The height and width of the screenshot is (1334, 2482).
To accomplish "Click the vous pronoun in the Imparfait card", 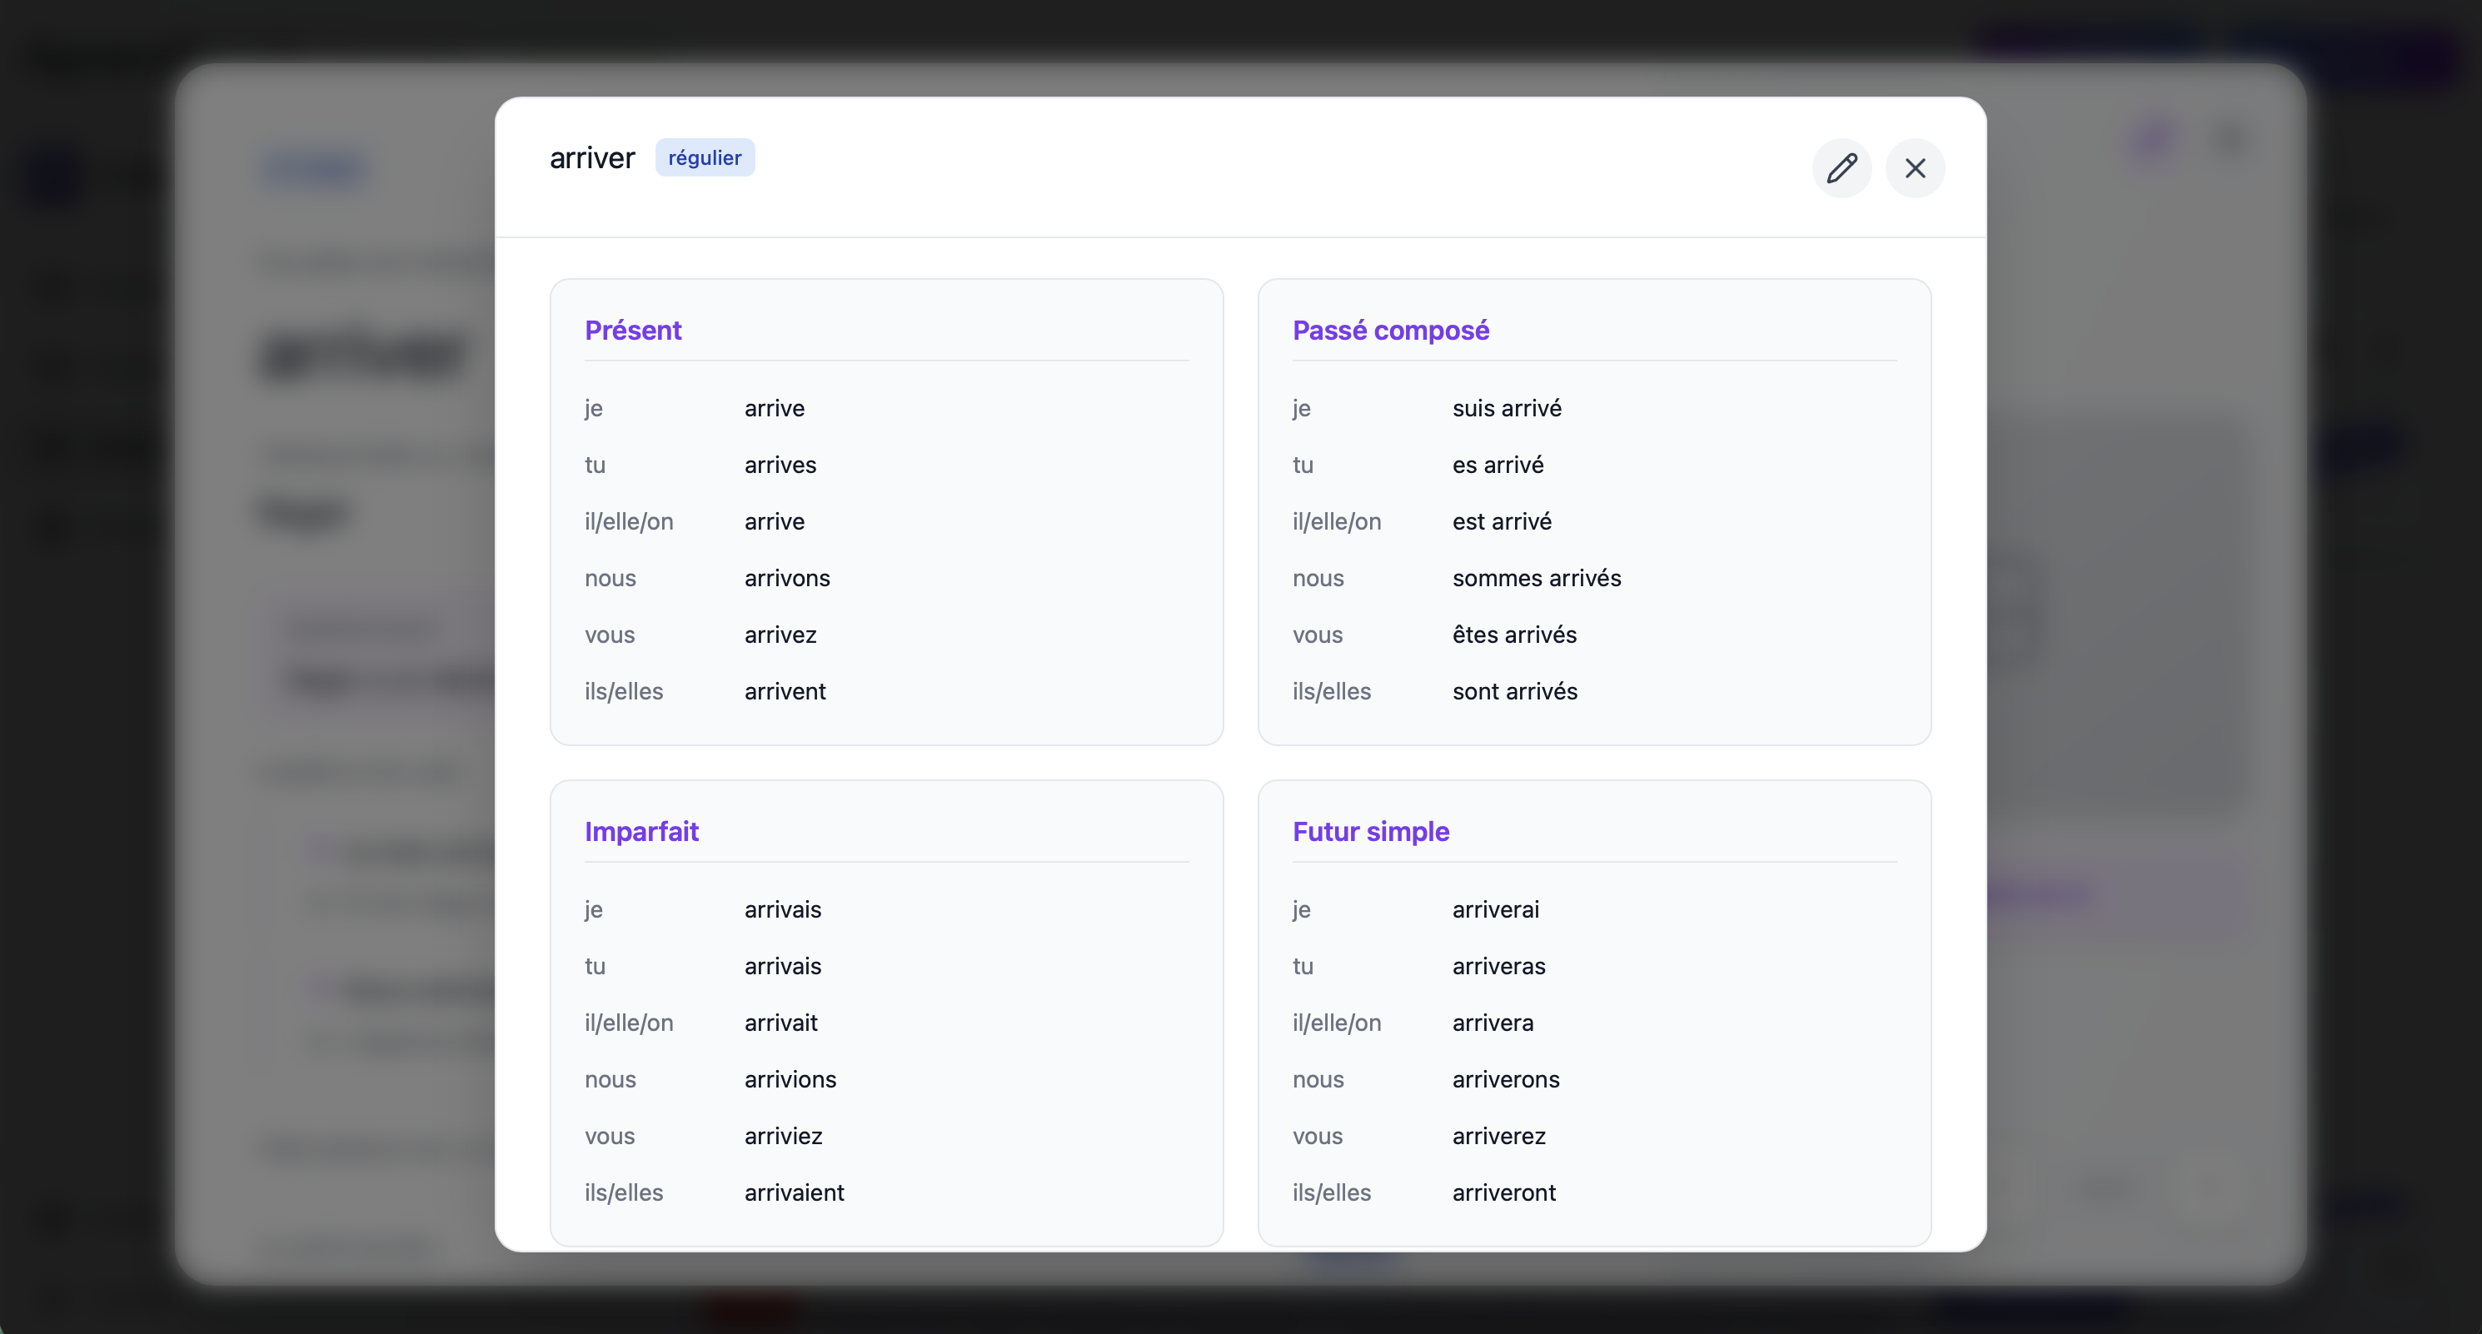I will (609, 1137).
